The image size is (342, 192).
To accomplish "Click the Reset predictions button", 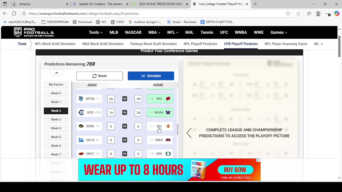I will 100,76.
